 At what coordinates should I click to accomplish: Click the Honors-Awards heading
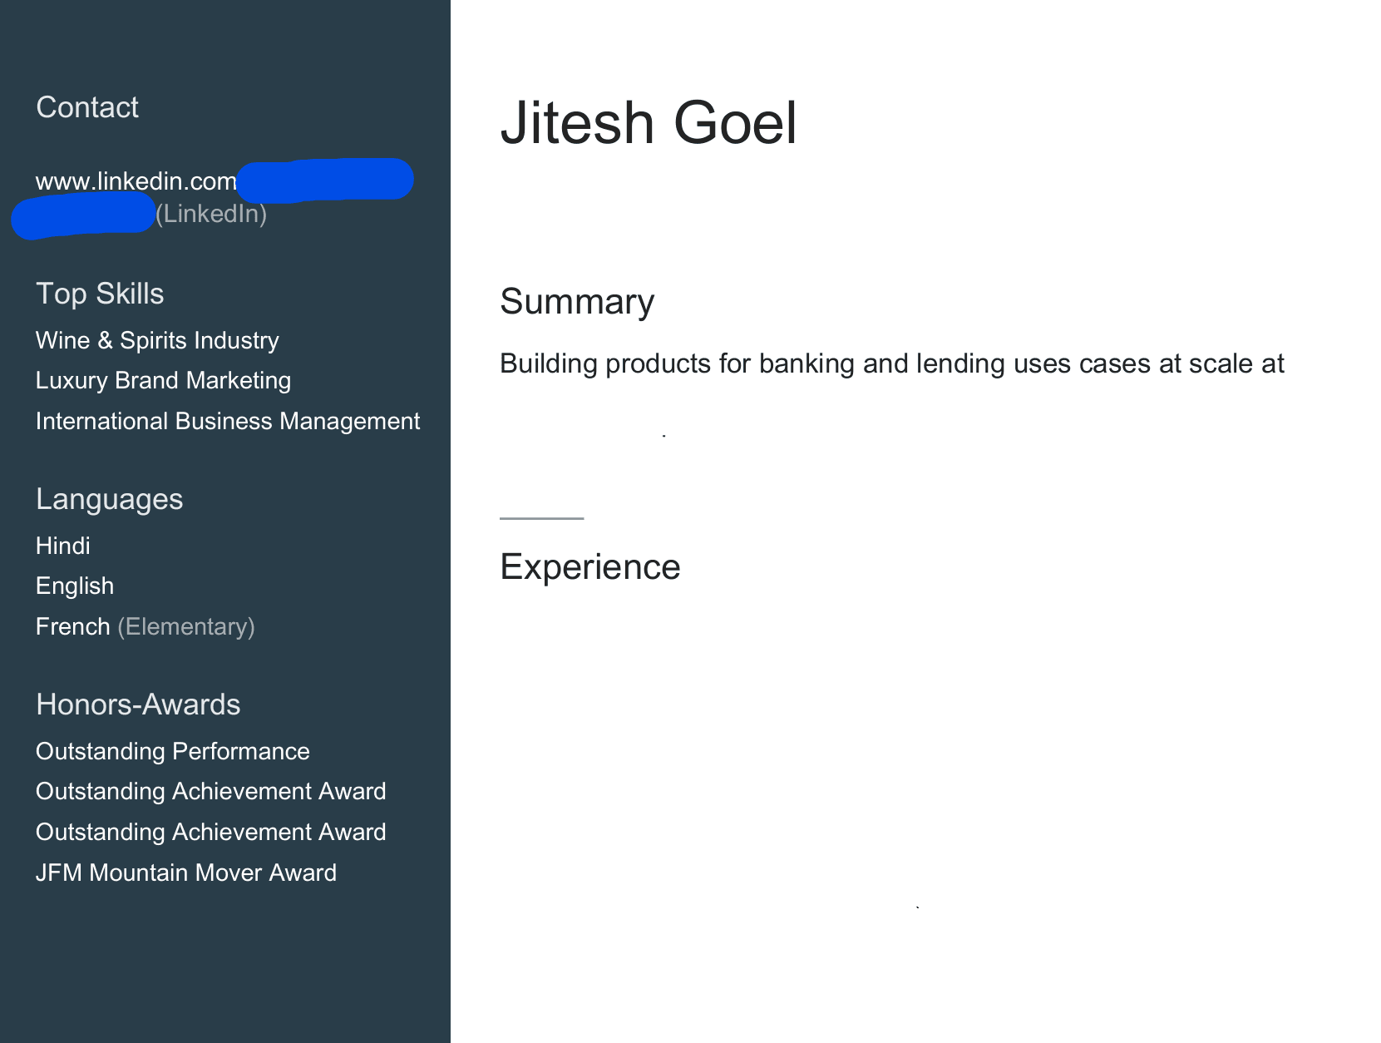[138, 704]
